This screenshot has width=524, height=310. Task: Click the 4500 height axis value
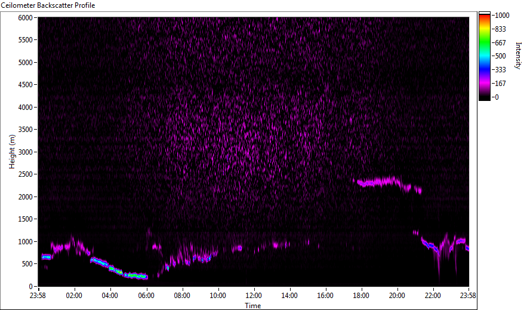(x=26, y=85)
